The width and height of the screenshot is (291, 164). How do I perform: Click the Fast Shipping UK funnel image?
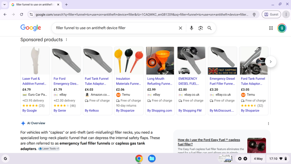pos(222,60)
